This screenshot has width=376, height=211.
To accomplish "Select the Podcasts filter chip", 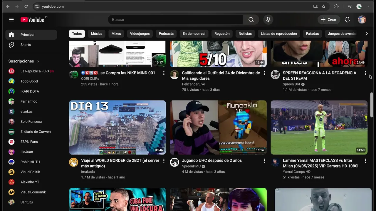I will [x=166, y=34].
